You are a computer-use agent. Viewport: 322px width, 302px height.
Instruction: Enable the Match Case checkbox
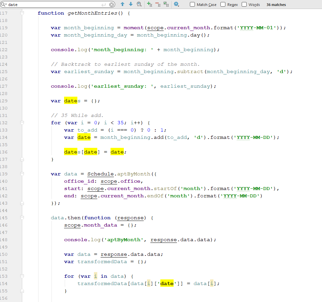pyautogui.click(x=192, y=4)
